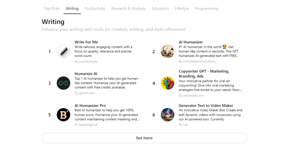
Task: Go to the Education tab
Action: click(x=160, y=9)
